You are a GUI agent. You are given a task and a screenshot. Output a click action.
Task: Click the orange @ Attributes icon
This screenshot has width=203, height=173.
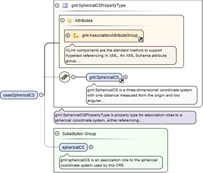pyautogui.click(x=69, y=20)
